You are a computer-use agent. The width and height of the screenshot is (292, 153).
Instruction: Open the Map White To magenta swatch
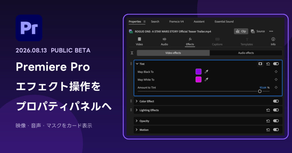[198, 79]
